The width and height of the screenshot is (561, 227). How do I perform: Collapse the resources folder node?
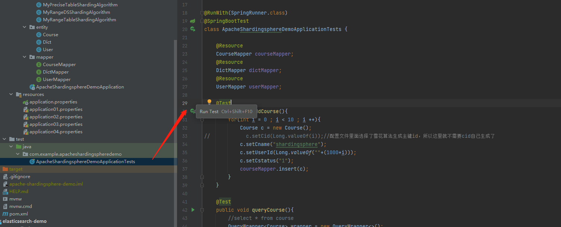click(x=11, y=94)
